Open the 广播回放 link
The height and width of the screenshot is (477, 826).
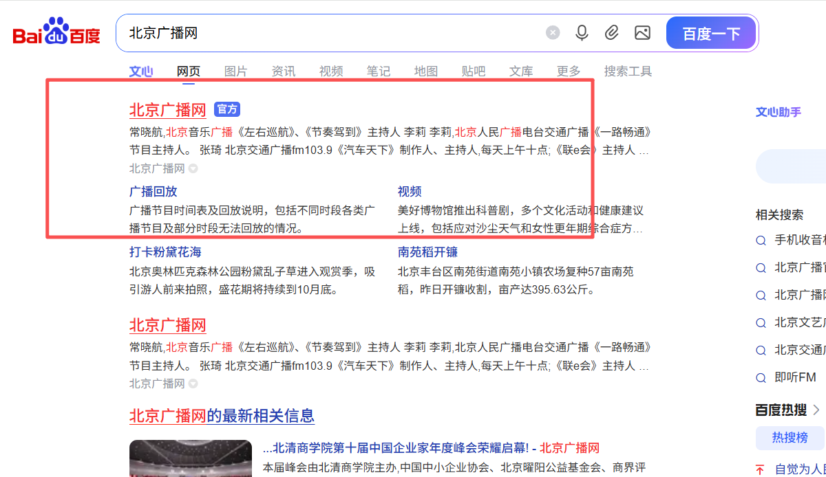(153, 191)
